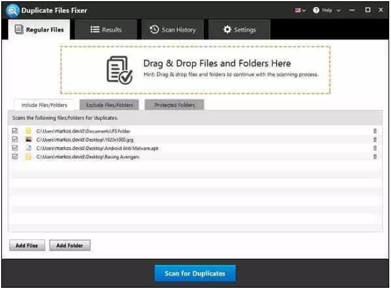Select the Documents\PS Folder path text

(84, 131)
